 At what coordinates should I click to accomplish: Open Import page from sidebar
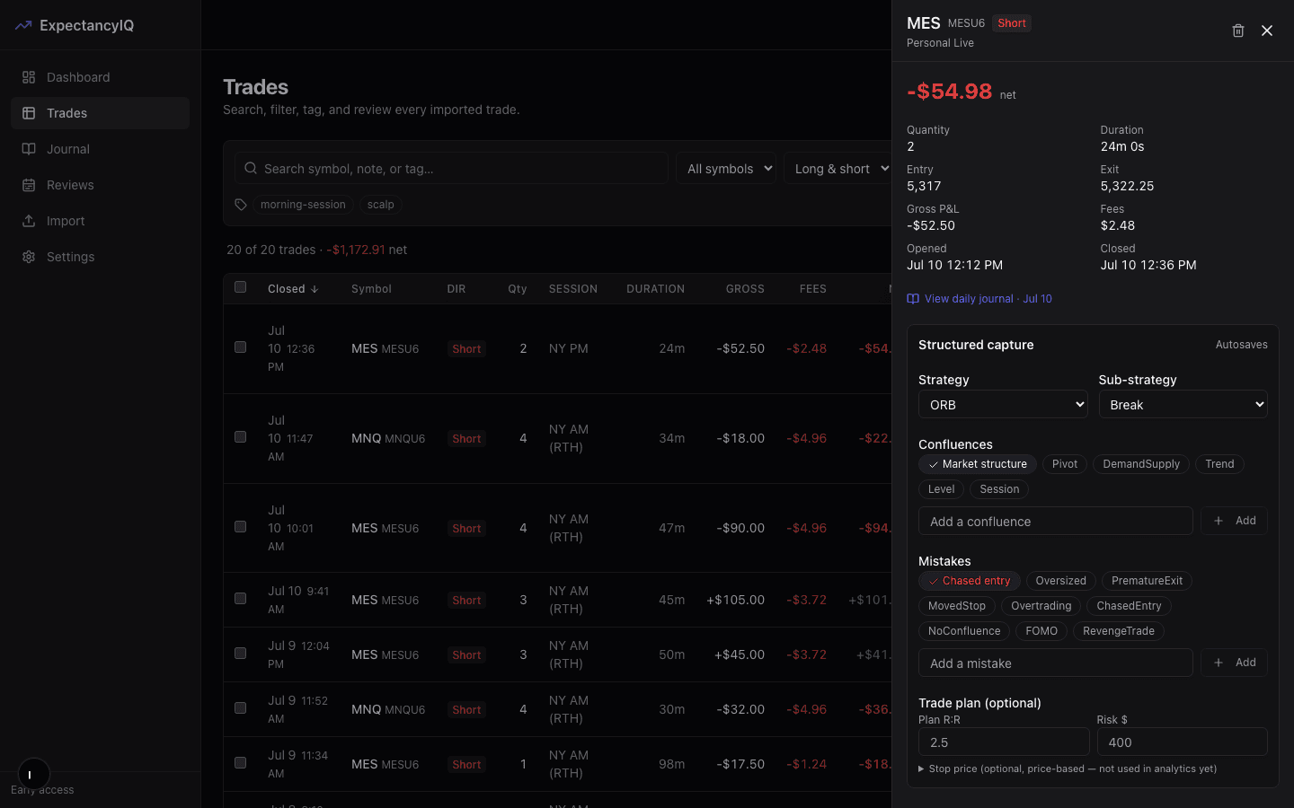100,221
